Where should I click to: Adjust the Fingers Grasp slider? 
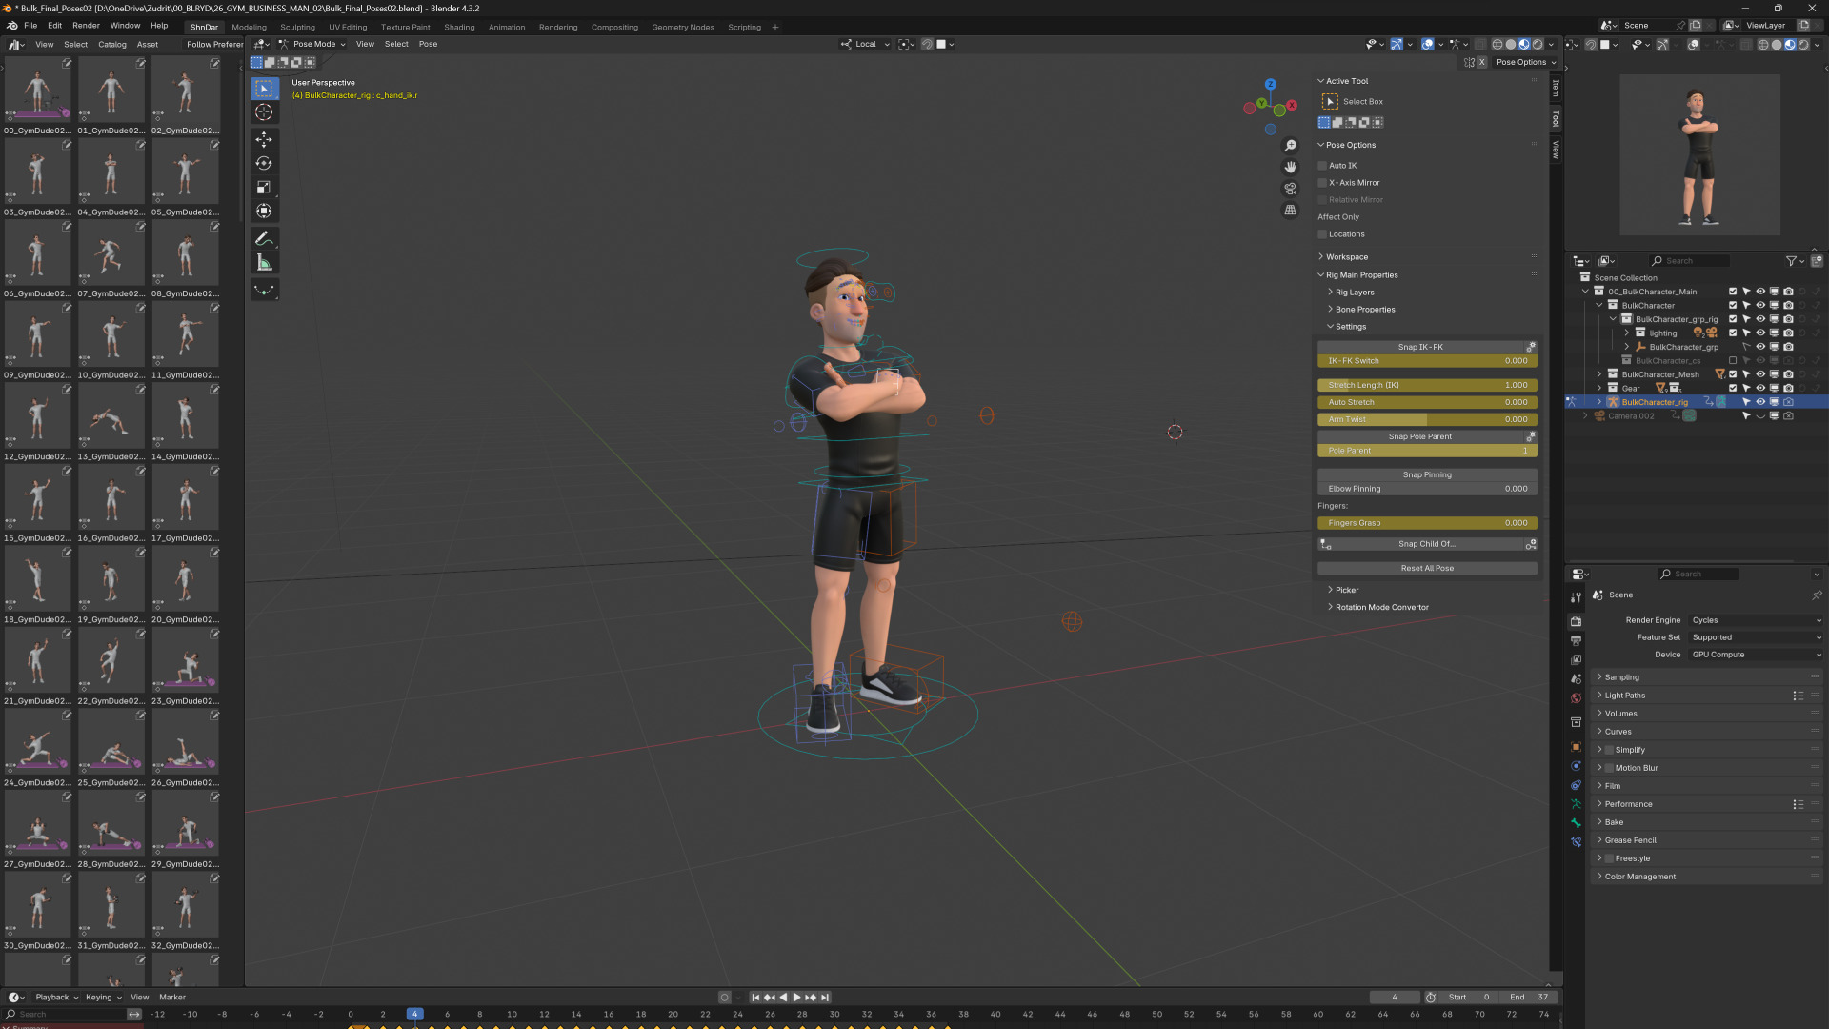click(1427, 523)
